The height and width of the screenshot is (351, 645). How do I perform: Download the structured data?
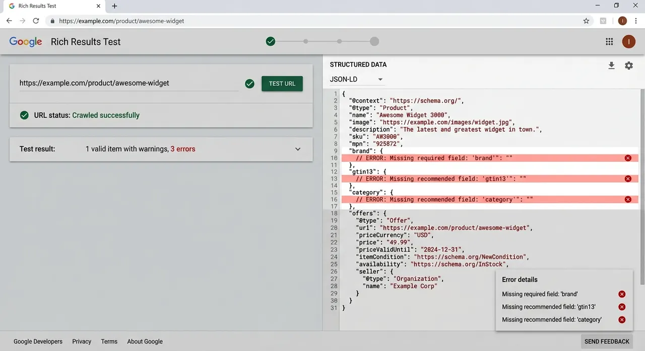point(611,65)
